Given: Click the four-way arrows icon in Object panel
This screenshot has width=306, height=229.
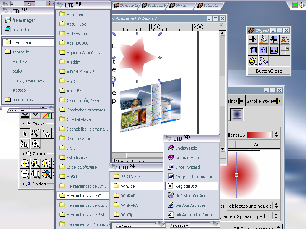Looking at the screenshot, I should click(264, 50).
